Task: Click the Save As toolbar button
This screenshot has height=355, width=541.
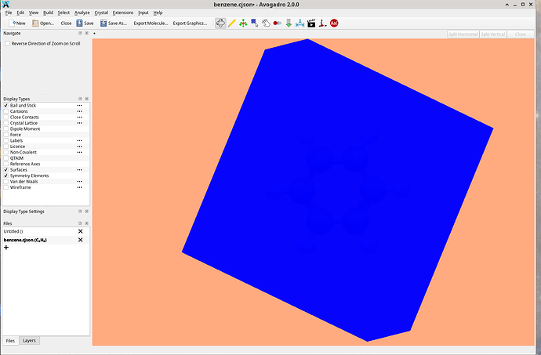Action: tap(114, 24)
